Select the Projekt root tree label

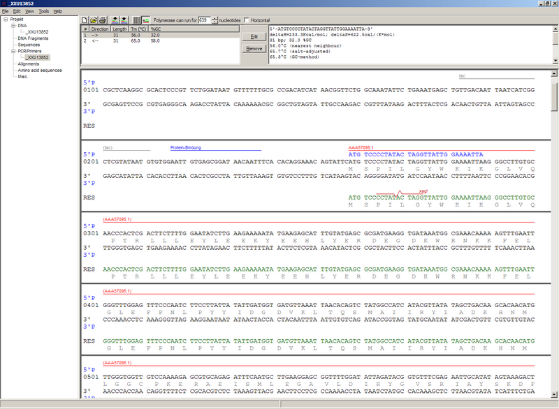tap(17, 20)
